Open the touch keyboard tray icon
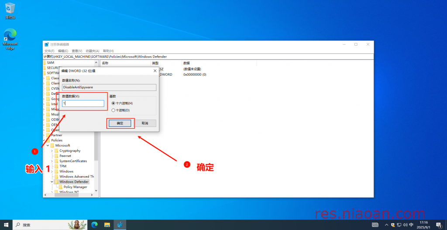The width and height of the screenshot is (447, 230). (375, 225)
